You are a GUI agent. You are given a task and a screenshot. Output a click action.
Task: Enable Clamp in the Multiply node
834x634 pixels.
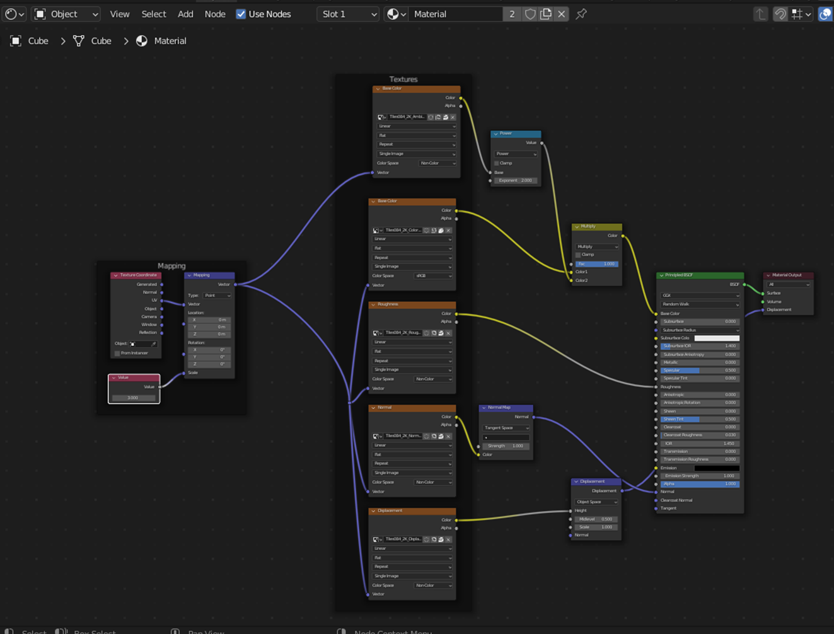578,255
